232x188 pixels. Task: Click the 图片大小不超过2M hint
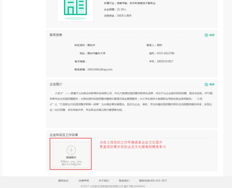pos(71,164)
